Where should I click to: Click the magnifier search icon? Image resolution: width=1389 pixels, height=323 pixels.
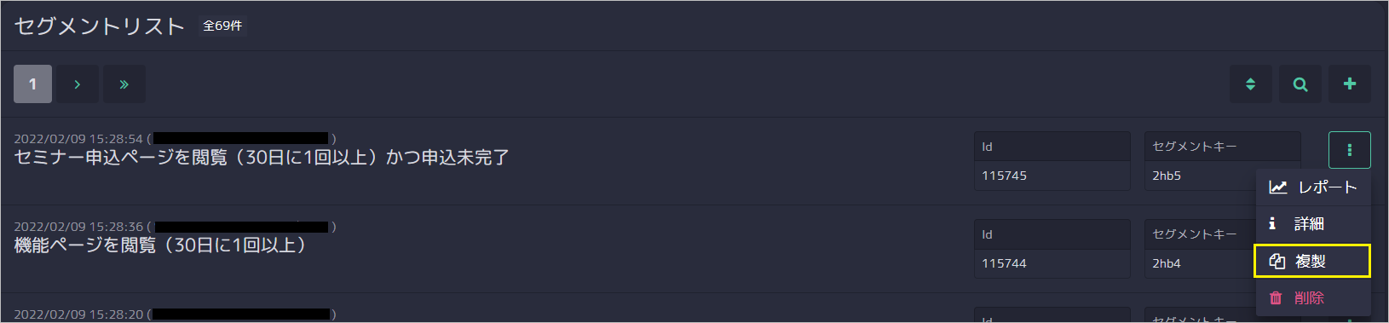coord(1300,84)
